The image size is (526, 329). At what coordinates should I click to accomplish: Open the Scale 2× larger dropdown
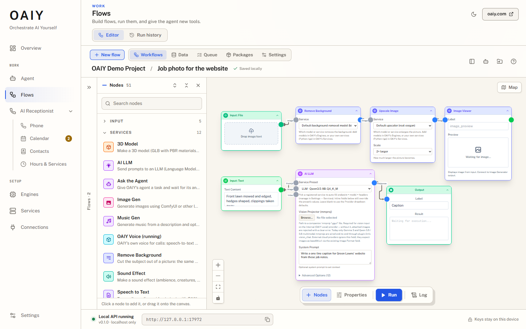[403, 151]
